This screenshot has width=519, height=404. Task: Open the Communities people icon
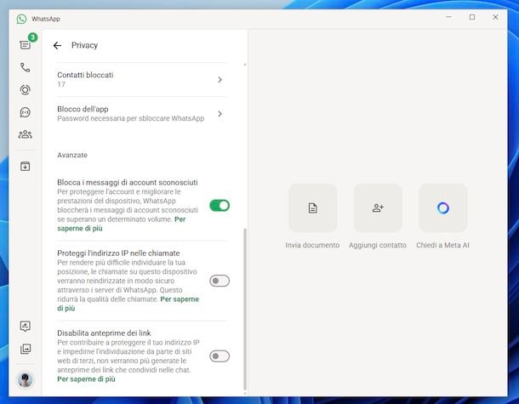pos(26,134)
